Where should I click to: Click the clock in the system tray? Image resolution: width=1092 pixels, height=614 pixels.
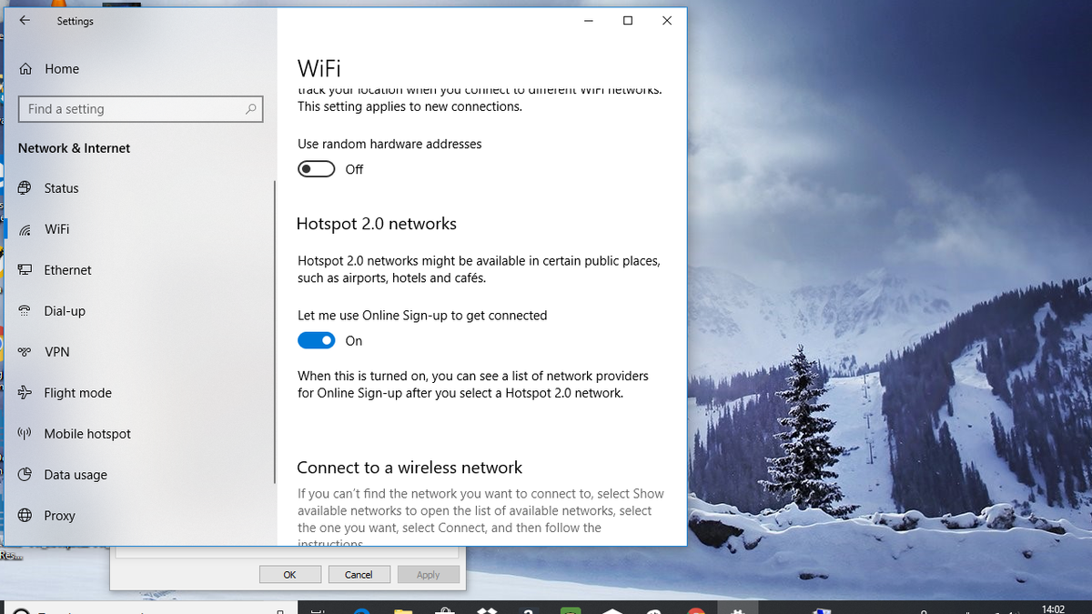pyautogui.click(x=1052, y=609)
